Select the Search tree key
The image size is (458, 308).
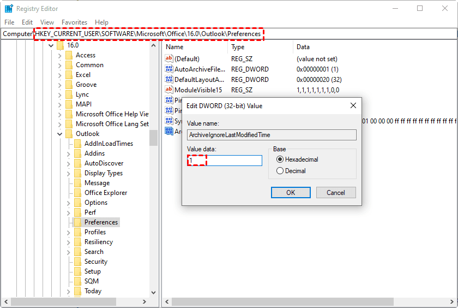coord(94,252)
